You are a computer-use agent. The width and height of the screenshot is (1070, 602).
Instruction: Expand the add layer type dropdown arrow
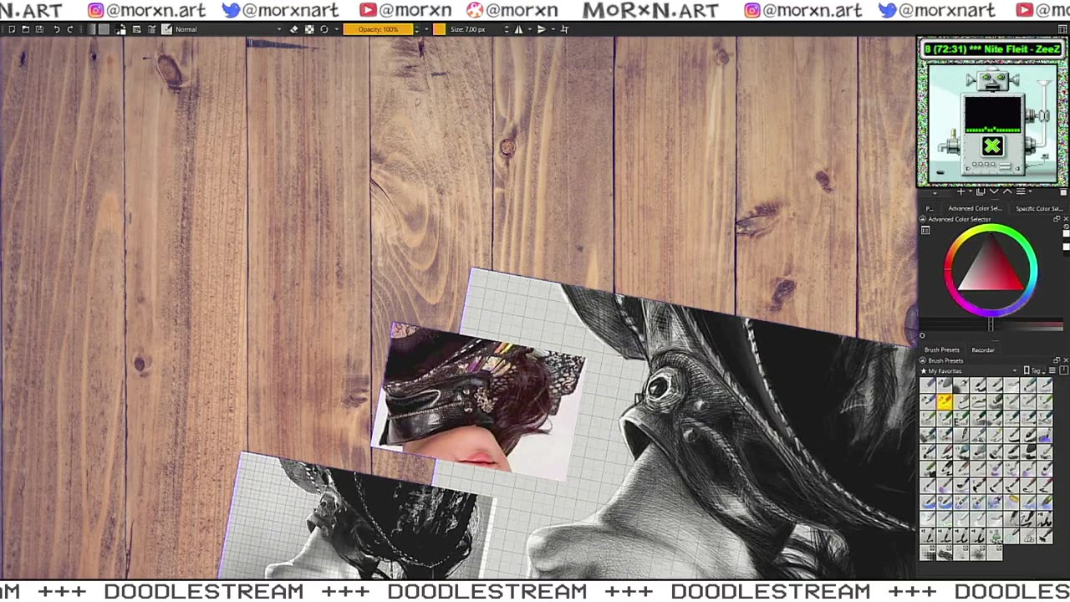point(971,191)
